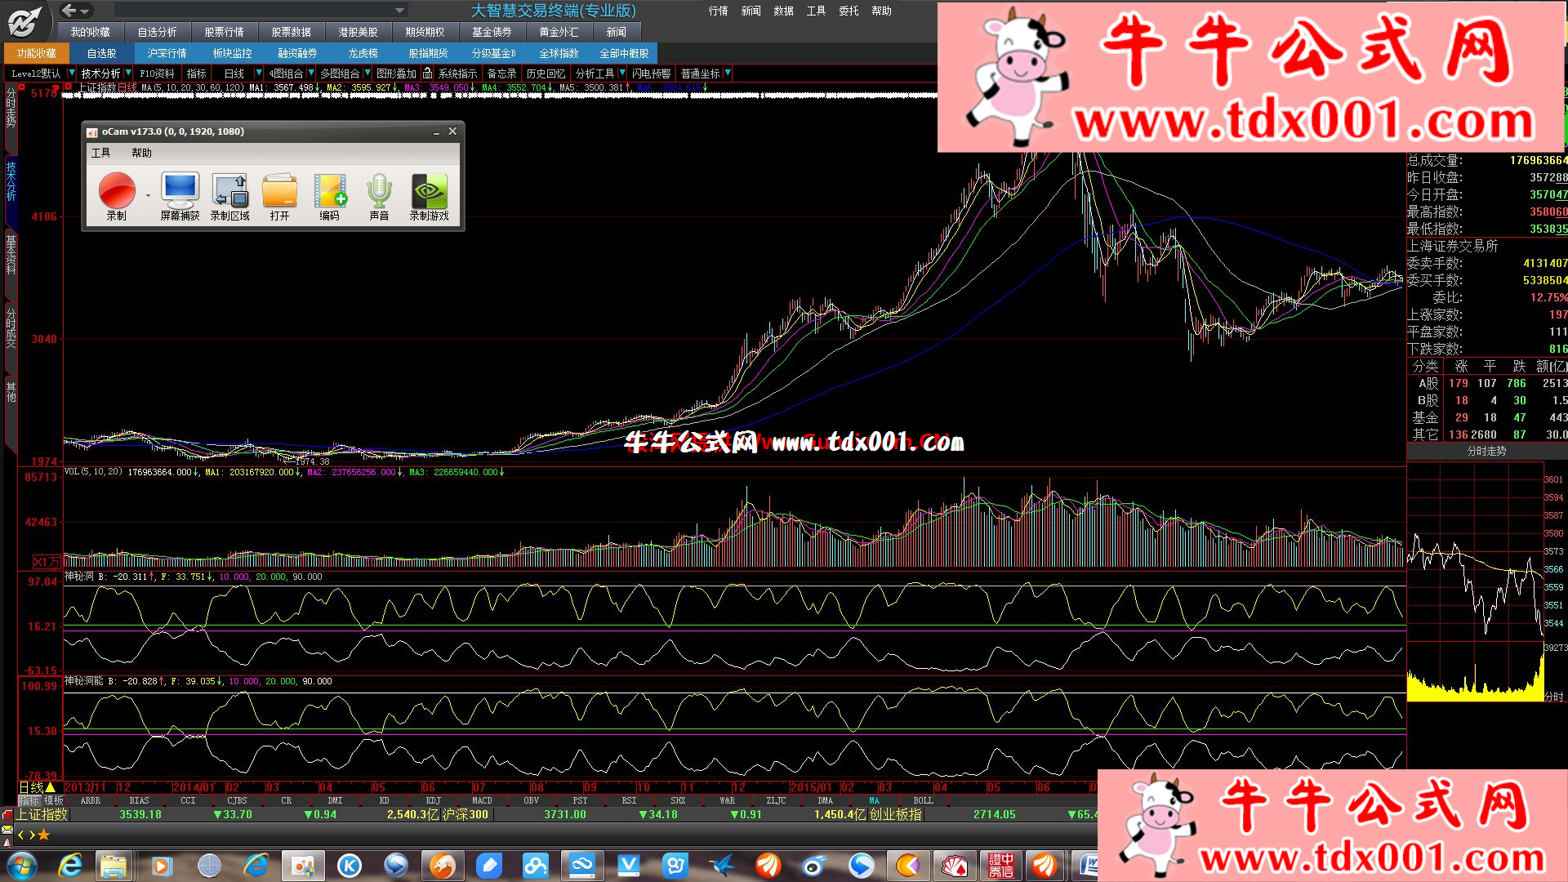Image resolution: width=1568 pixels, height=882 pixels.
Task: Click the red gear icon beside 上证指数日线
Action: [x=69, y=87]
